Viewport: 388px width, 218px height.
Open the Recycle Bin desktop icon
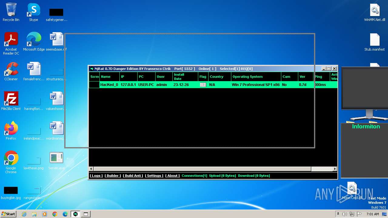tap(11, 12)
